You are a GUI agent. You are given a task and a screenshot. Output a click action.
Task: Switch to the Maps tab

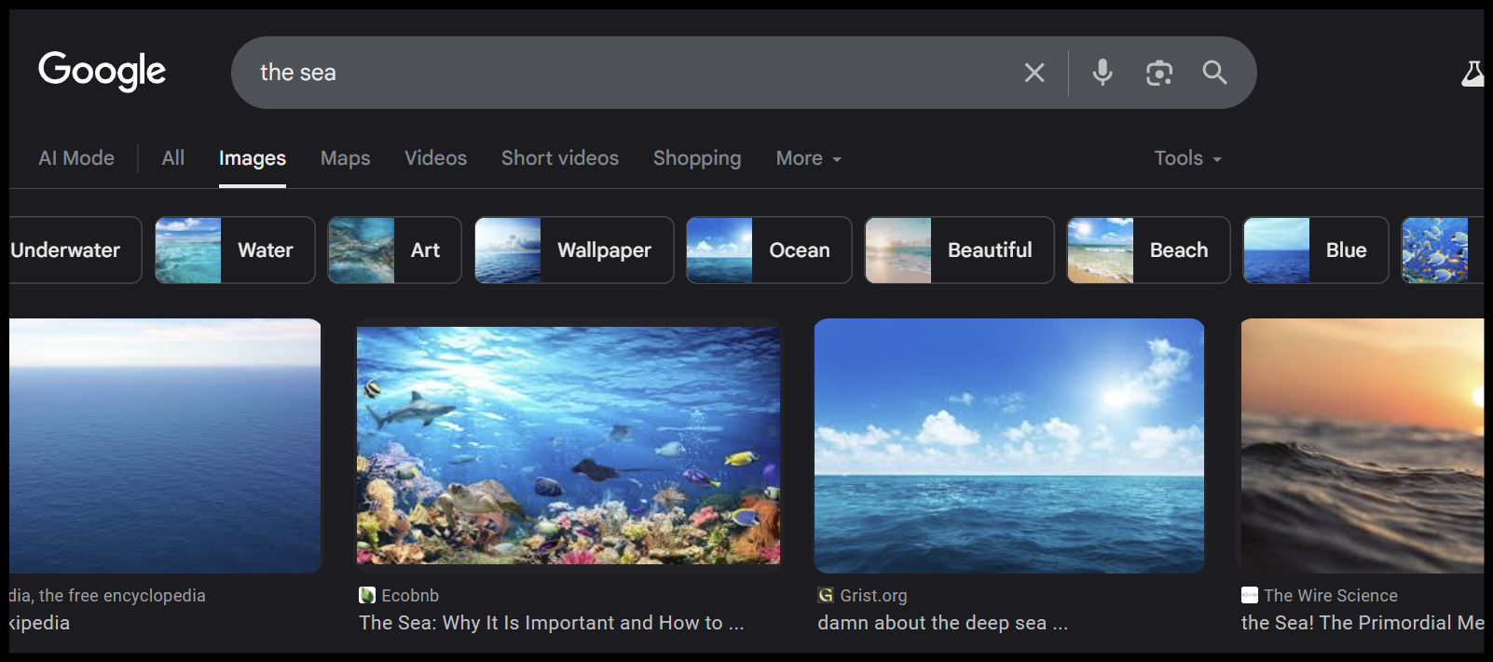pos(345,158)
